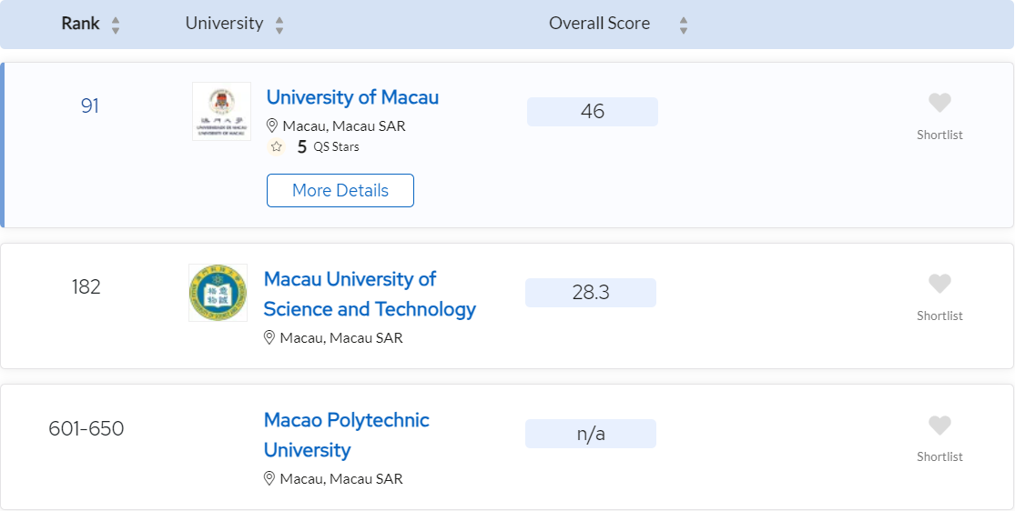Viewport: 1015px width, 511px height.
Task: Toggle heart for Macau University of Science and Technology
Action: 939,284
